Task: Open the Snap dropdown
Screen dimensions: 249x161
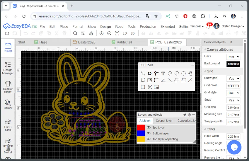Action: point(233,100)
